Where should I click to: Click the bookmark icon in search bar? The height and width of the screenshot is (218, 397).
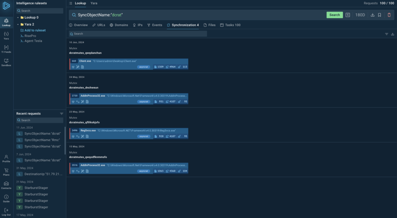coord(380,15)
